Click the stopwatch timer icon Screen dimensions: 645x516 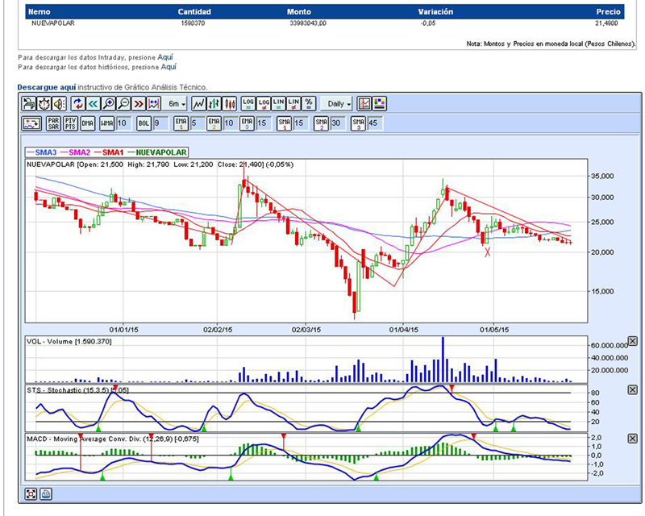44,104
